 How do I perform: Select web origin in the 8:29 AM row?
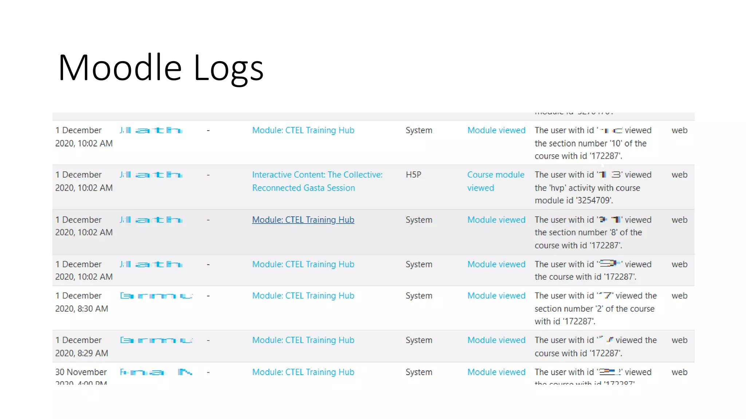click(x=679, y=340)
